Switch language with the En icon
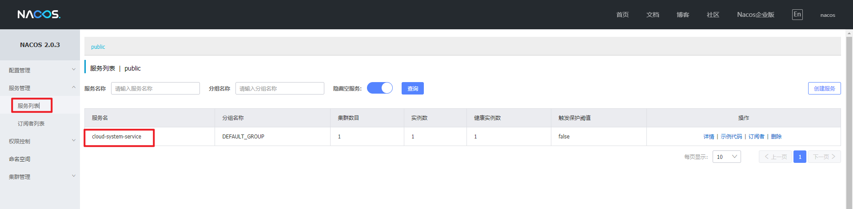Viewport: 853px width, 209px height. pyautogui.click(x=797, y=15)
